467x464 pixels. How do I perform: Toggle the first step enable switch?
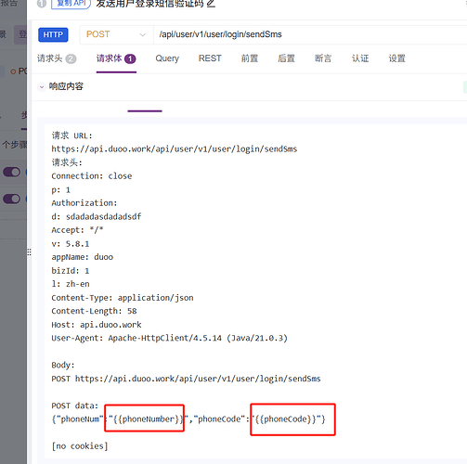pyautogui.click(x=12, y=172)
